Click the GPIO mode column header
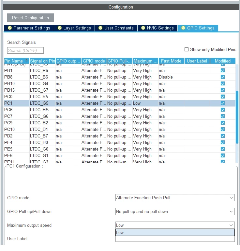Screen dimensions: 240x251 94,61
